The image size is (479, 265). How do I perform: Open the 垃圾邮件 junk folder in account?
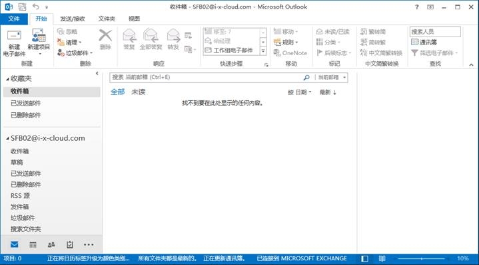pyautogui.click(x=23, y=218)
